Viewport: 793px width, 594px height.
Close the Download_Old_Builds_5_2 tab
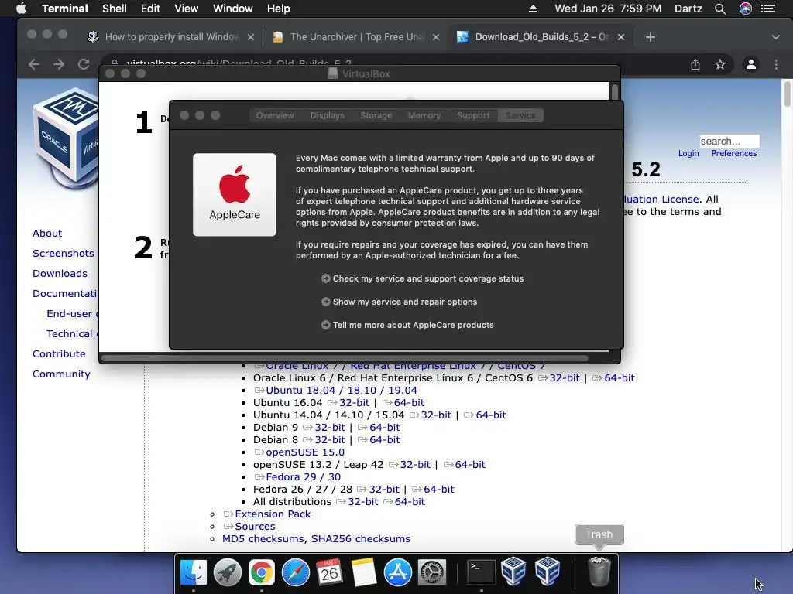621,37
